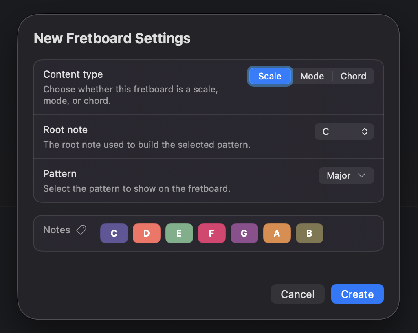This screenshot has width=418, height=333.
Task: Switch content type to Mode
Action: point(312,76)
